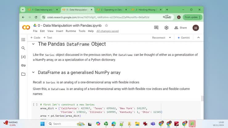Open the Variables {x} panel
This screenshot has width=228, height=128.
coord(23,57)
